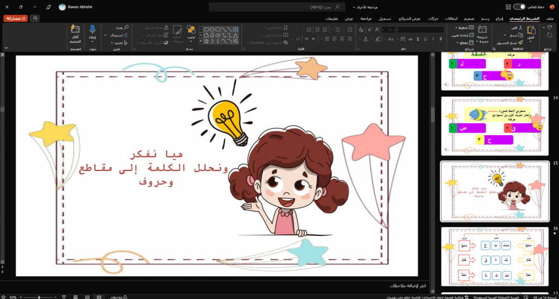Click the Character Spacing AV icon
The height and width of the screenshot is (299, 559).
click(403, 39)
